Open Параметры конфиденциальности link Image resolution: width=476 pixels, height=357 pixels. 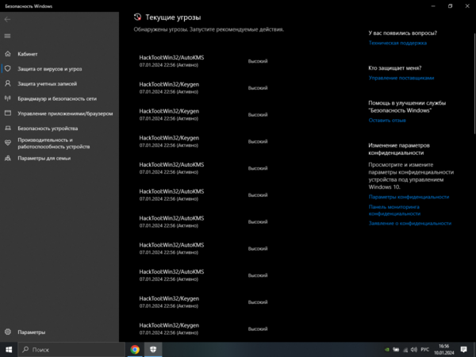click(x=409, y=197)
